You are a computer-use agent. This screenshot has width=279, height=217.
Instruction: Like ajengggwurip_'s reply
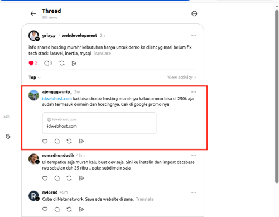[45, 141]
